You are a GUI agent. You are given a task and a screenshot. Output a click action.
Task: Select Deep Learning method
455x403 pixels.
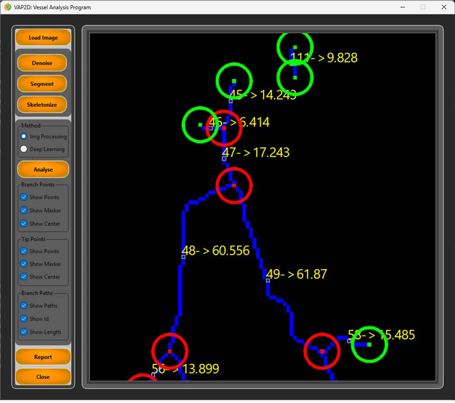[24, 149]
